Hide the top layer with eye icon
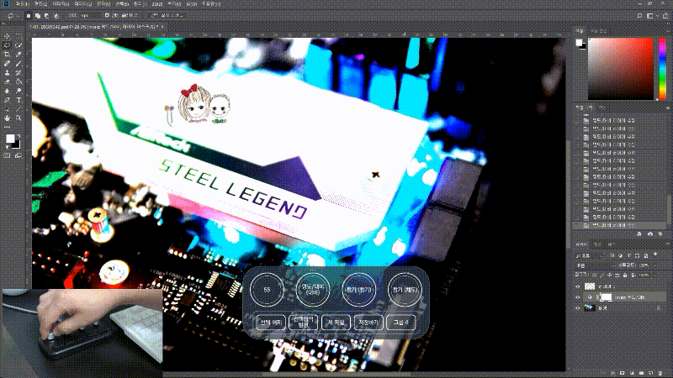This screenshot has height=378, width=673. [x=578, y=286]
